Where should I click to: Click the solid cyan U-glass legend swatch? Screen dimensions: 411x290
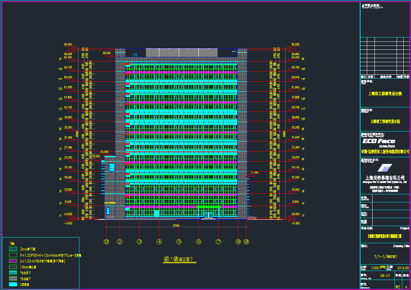pyautogui.click(x=13, y=284)
